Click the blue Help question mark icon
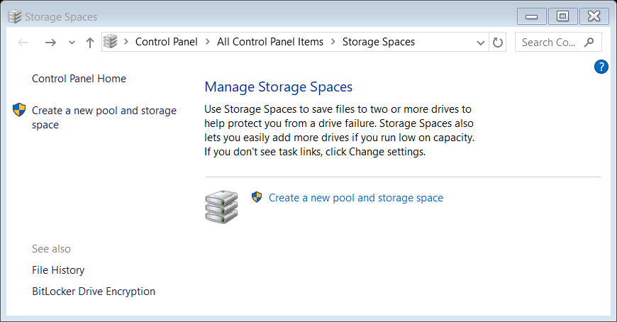The width and height of the screenshot is (617, 322). click(x=601, y=67)
